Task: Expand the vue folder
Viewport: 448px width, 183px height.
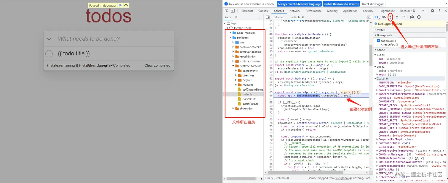Action: 233,42
